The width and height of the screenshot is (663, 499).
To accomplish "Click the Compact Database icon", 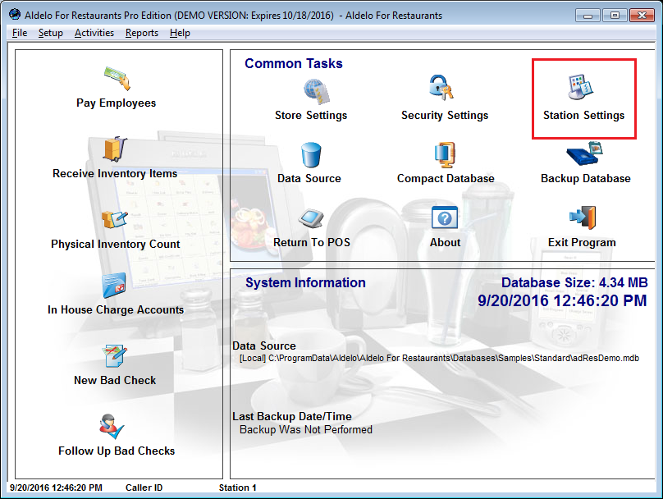I will [445, 155].
